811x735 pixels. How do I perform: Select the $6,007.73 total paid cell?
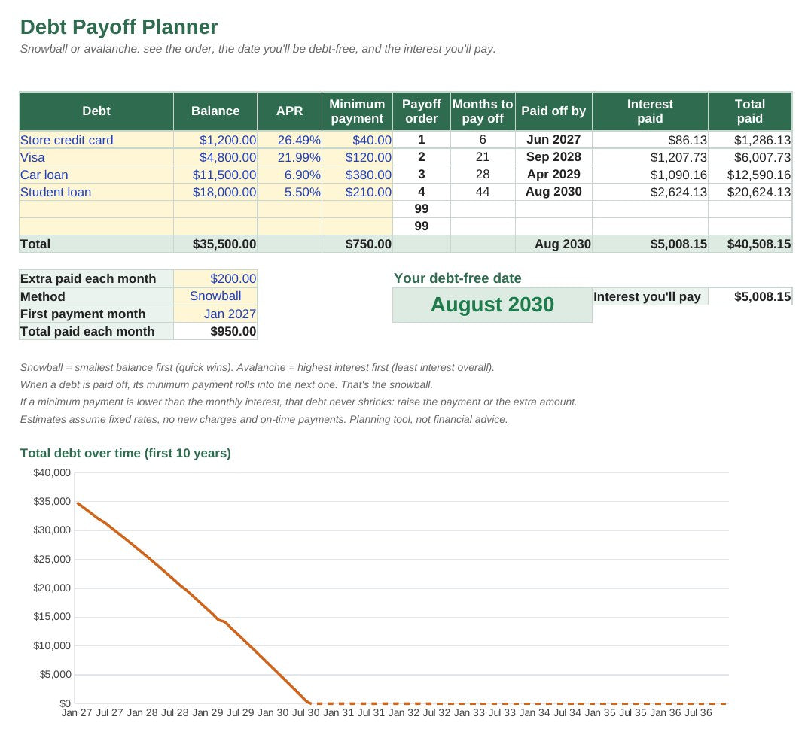[x=750, y=157]
